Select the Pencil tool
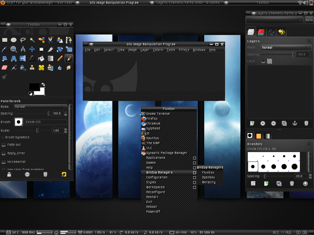This screenshot has height=235, width=314. (60, 58)
